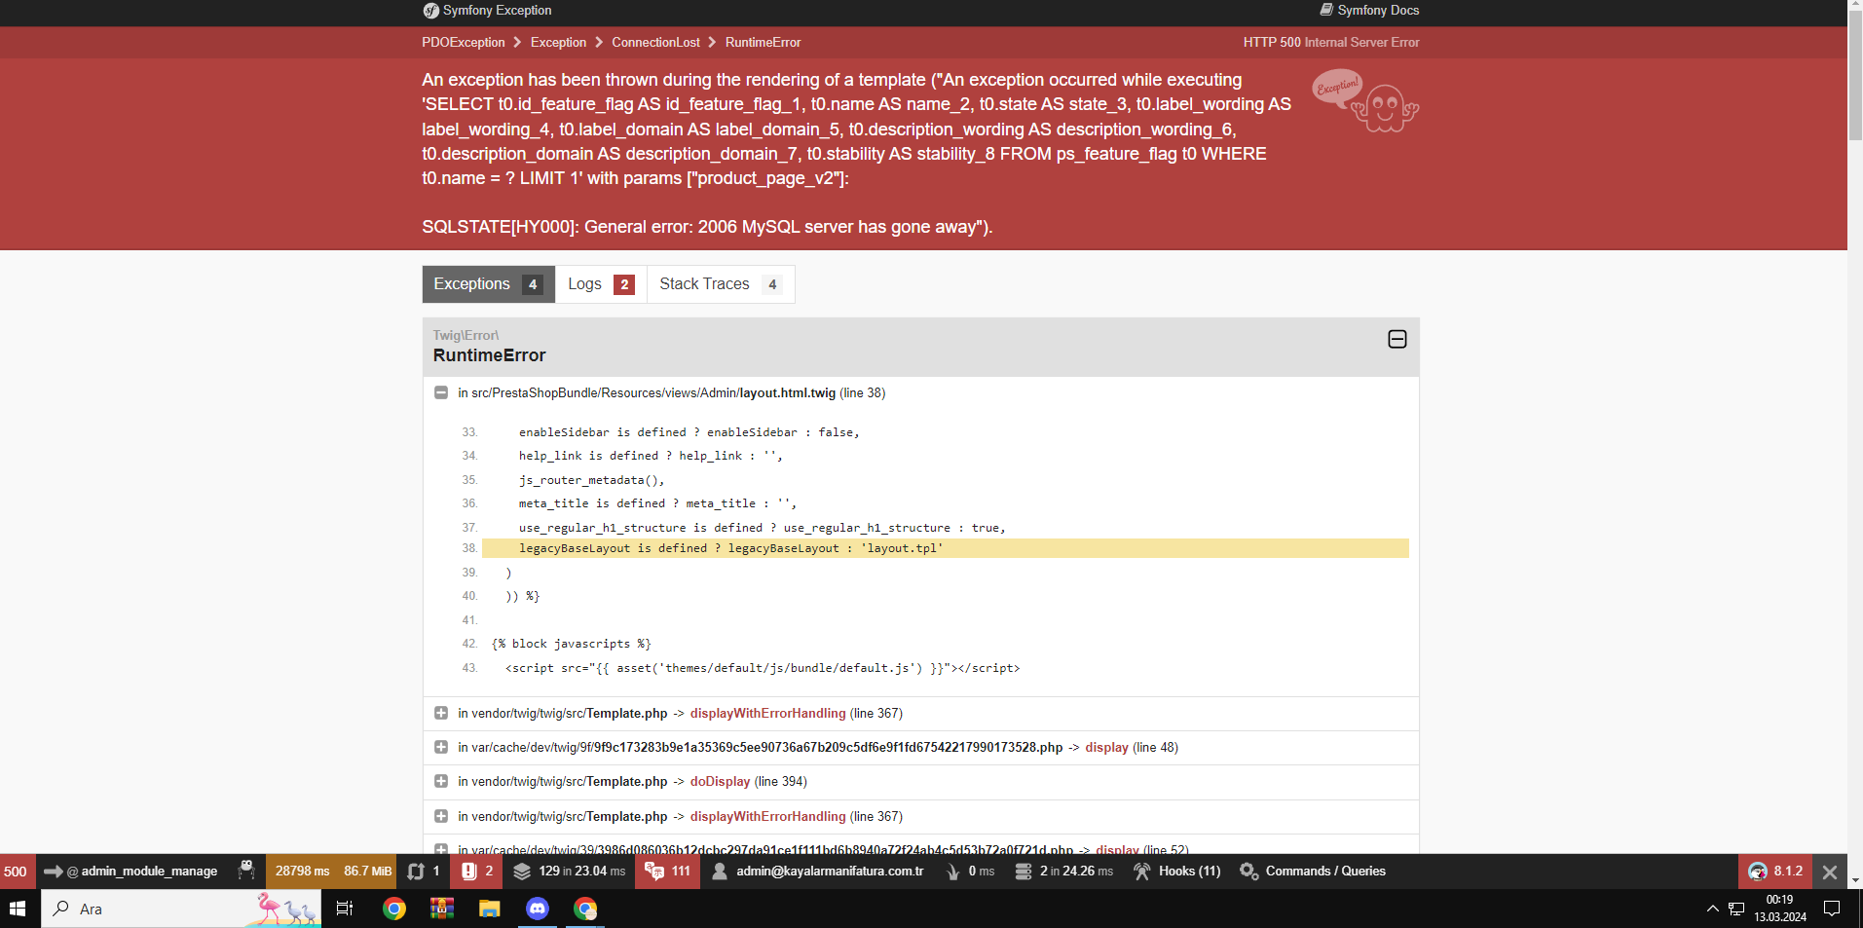Click the Symfony Docs book icon
Image resolution: width=1863 pixels, height=928 pixels.
1326,10
